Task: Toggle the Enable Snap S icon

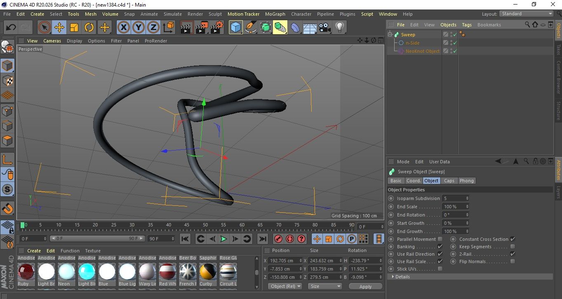Action: pos(8,190)
